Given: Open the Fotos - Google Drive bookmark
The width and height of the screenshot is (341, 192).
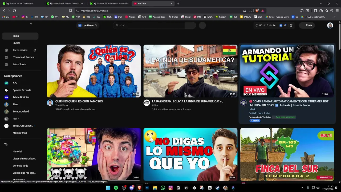Looking at the screenshot, I should pyautogui.click(x=277, y=17).
